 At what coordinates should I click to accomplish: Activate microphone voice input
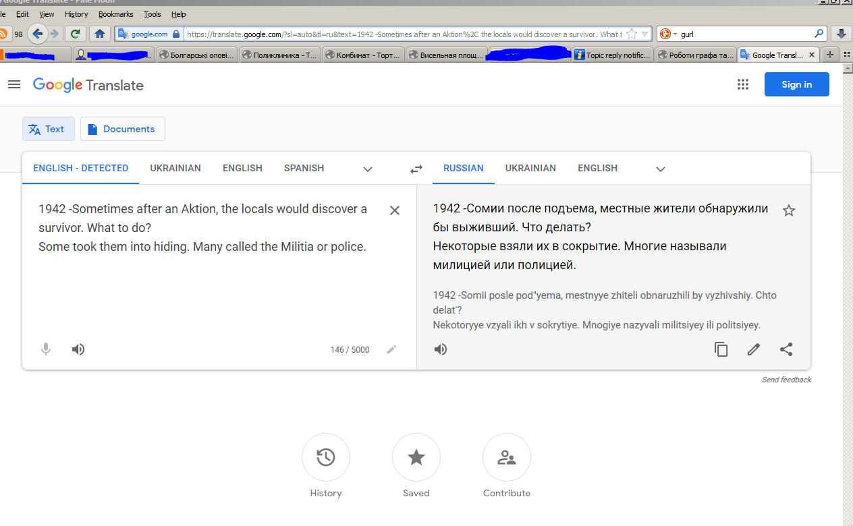46,349
